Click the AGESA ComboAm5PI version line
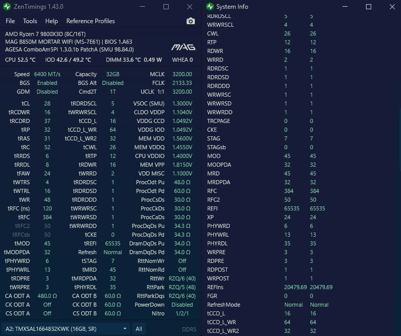The width and height of the screenshot is (401, 336). coord(69,49)
